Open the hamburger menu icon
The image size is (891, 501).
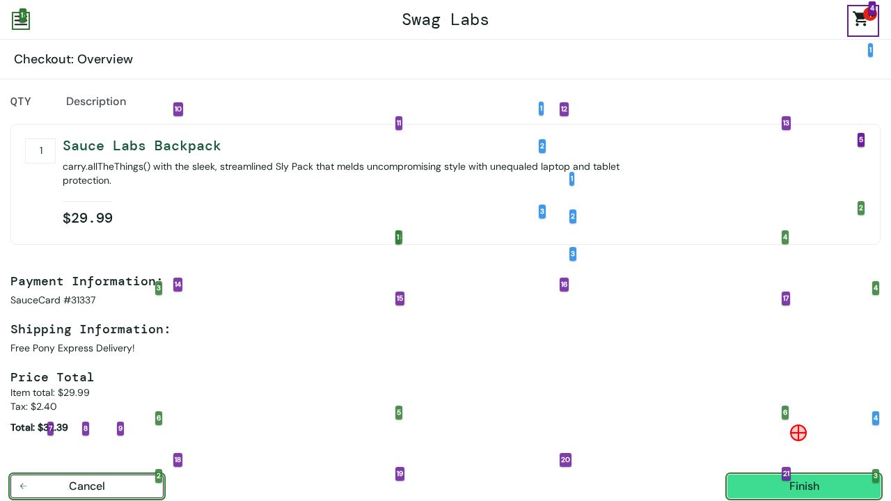(x=21, y=20)
